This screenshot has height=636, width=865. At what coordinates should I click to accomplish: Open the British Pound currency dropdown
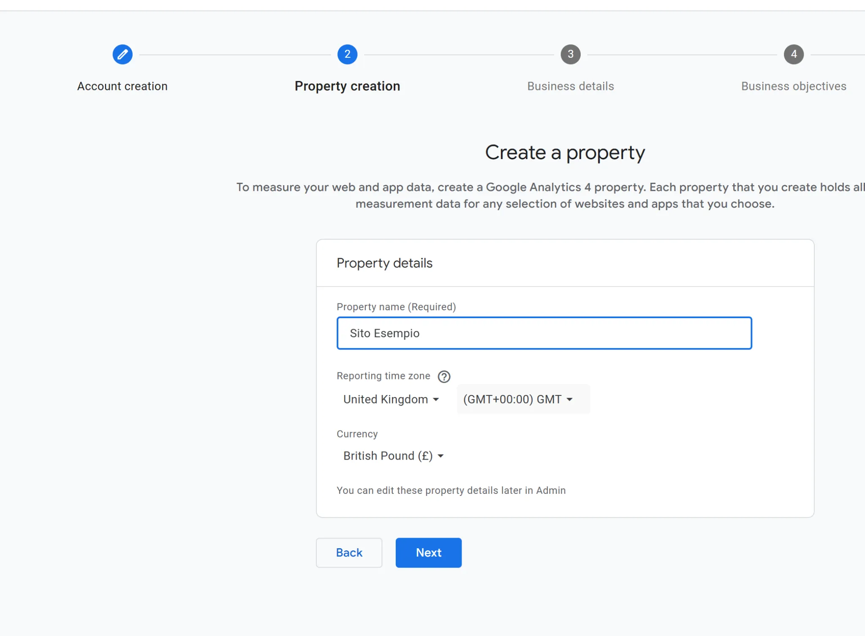(393, 456)
